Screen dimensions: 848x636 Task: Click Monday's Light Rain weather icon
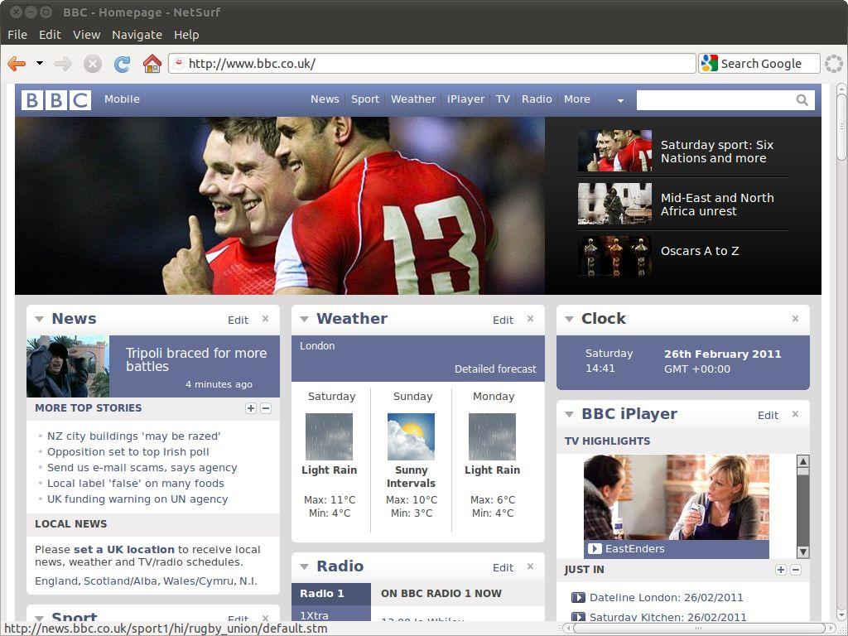(x=492, y=437)
